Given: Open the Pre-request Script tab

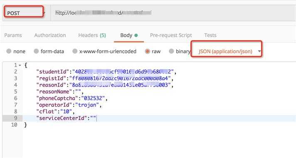Looking at the screenshot, I should 171,35.
